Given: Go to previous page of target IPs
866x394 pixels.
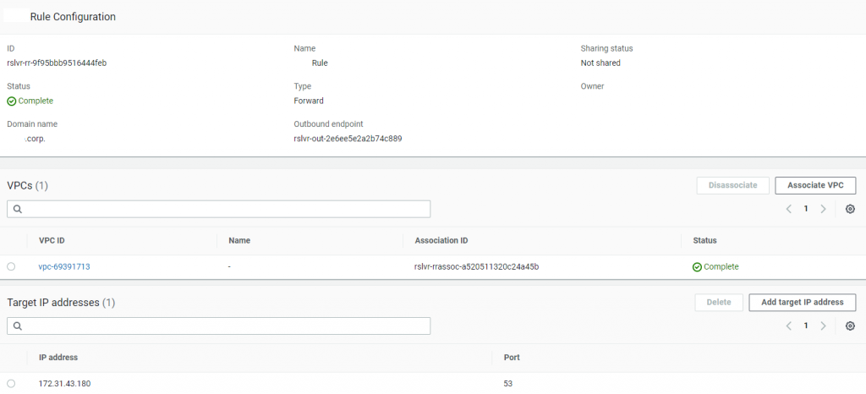Looking at the screenshot, I should (788, 326).
